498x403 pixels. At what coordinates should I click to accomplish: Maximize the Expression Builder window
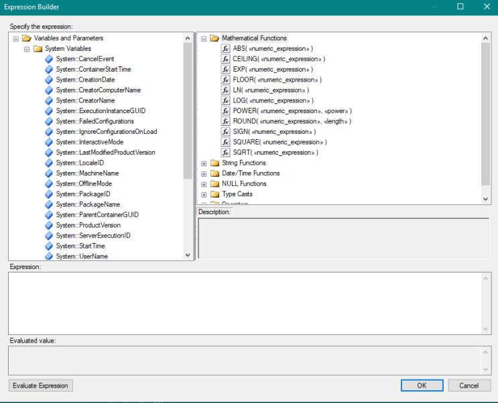click(x=460, y=7)
